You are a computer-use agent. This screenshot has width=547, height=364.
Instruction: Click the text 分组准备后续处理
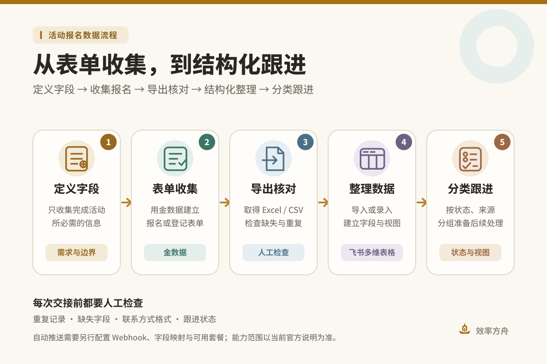point(470,223)
